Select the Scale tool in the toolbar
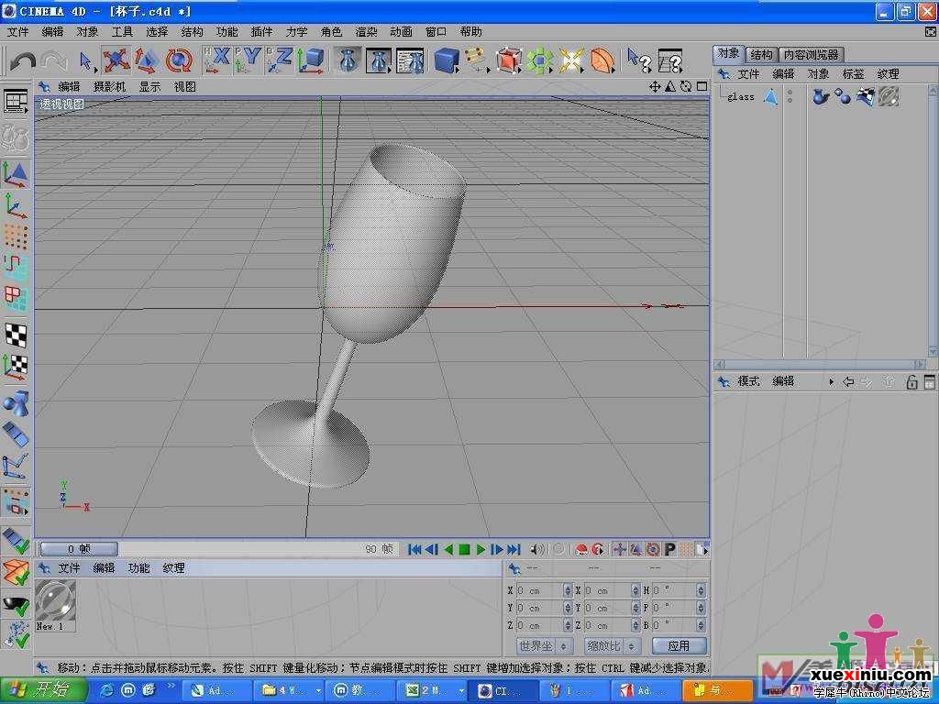This screenshot has width=939, height=704. click(147, 60)
